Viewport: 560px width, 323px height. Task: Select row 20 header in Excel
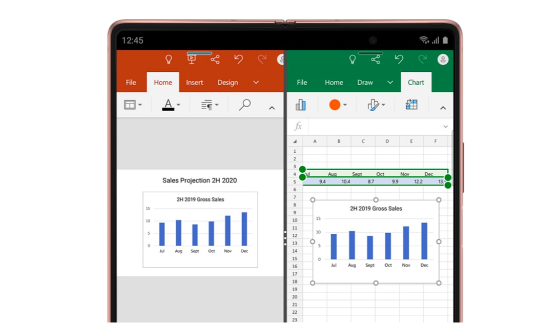(295, 297)
